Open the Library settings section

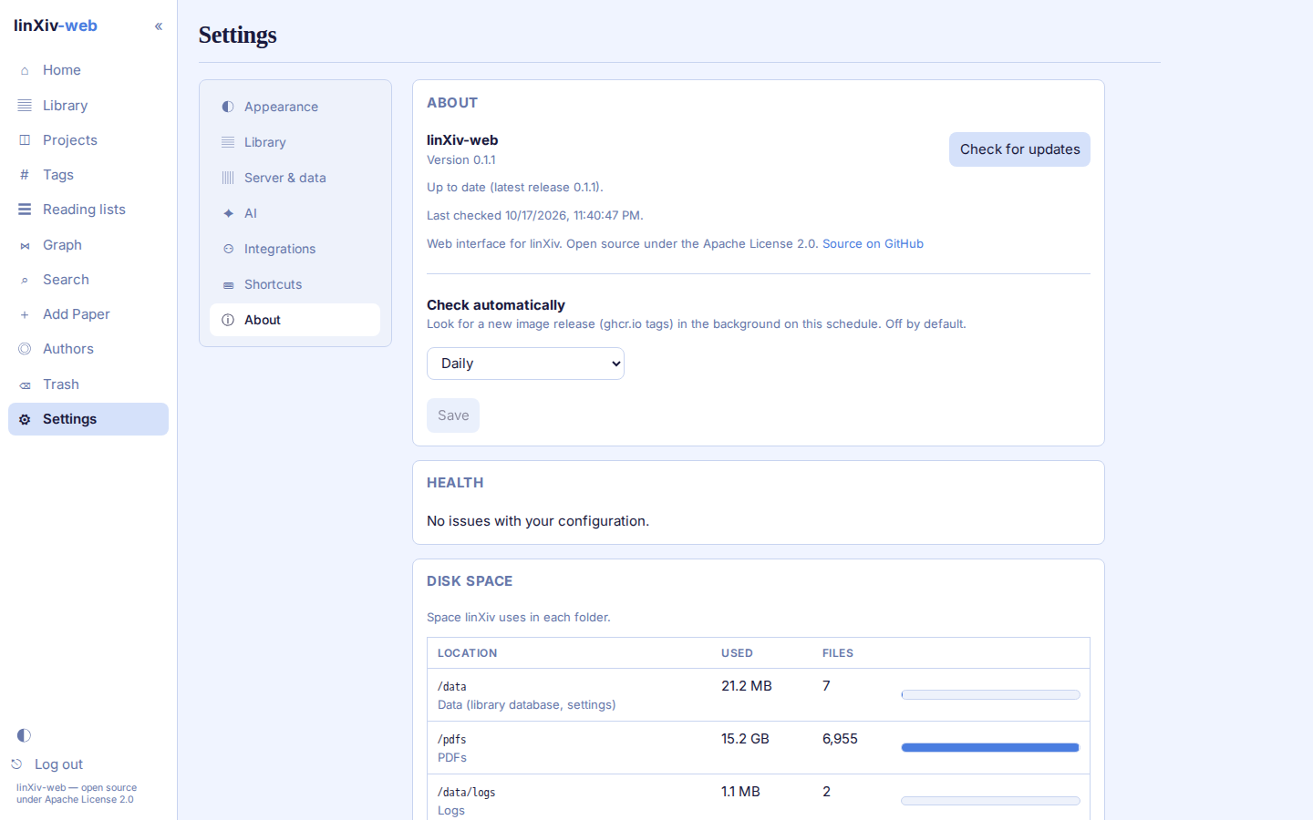295,142
